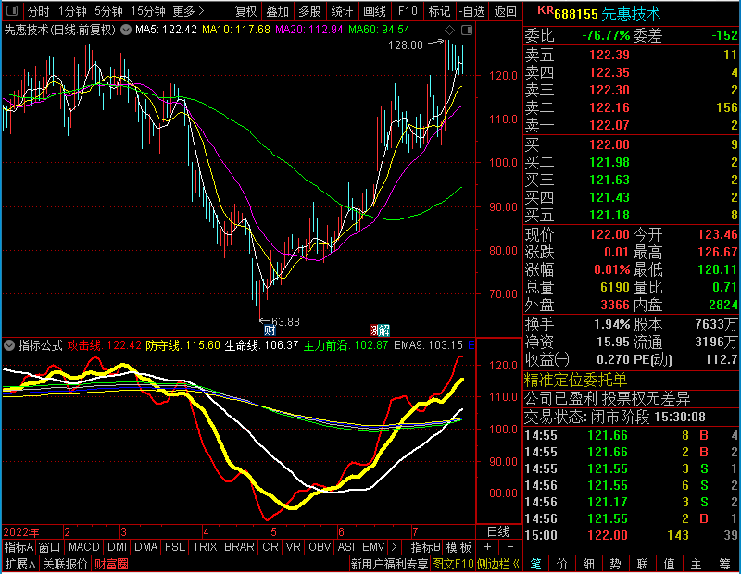Screen dimensions: 741x574
Task: Switch to 5分钟 timeframe
Action: coord(108,11)
